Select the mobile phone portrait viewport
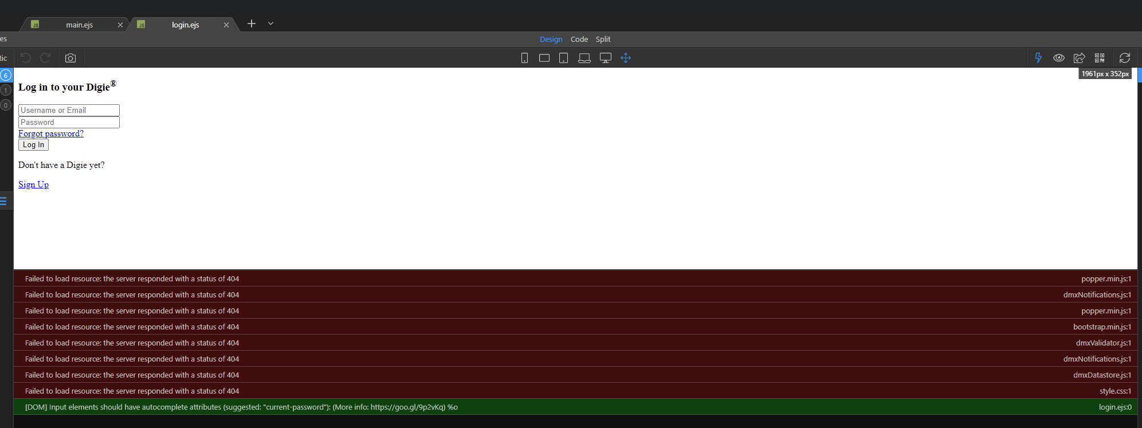 (x=524, y=58)
